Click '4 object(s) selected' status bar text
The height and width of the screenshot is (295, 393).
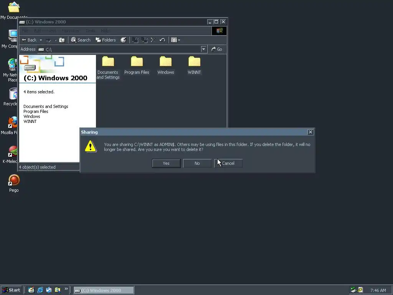[37, 167]
